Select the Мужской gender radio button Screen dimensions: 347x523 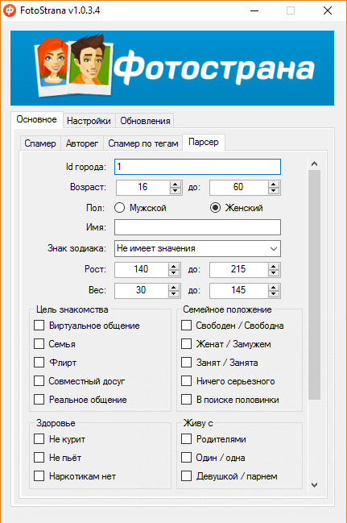119,208
